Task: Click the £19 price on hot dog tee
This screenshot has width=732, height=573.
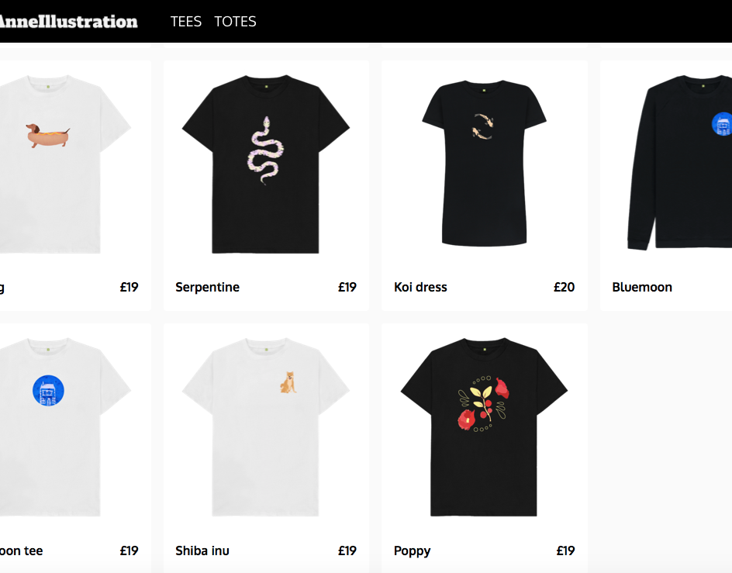Action: coord(129,287)
